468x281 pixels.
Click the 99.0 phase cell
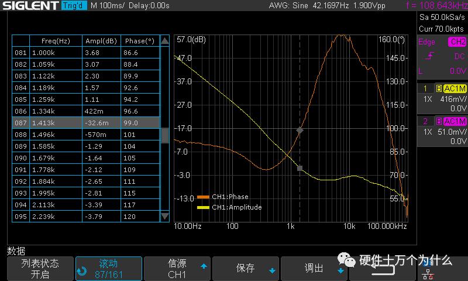coord(140,123)
